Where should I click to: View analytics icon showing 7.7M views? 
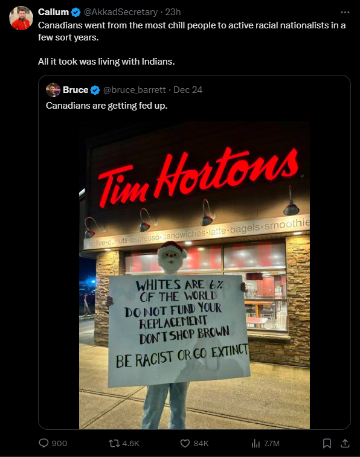tap(256, 443)
